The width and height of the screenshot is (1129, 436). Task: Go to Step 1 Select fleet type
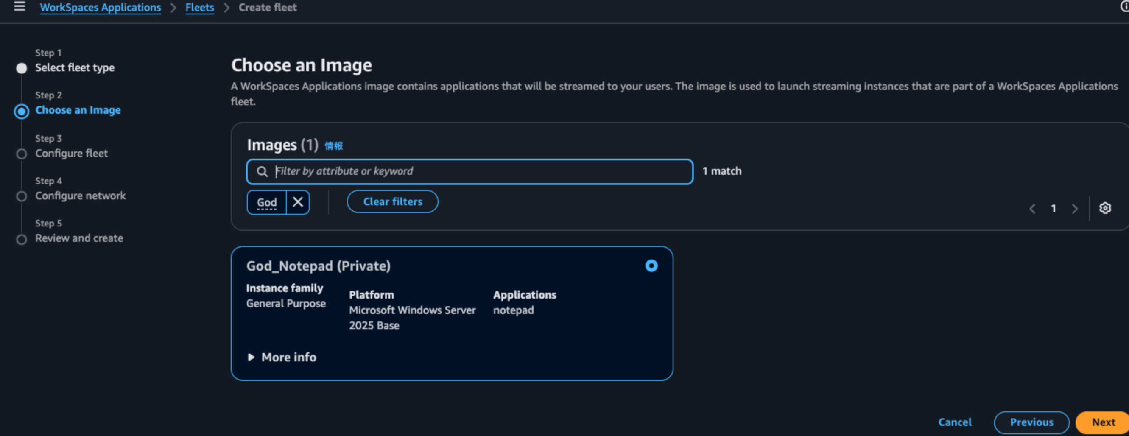coord(75,67)
